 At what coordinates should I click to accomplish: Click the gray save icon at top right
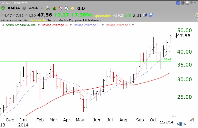pyautogui.click(x=187, y=3)
